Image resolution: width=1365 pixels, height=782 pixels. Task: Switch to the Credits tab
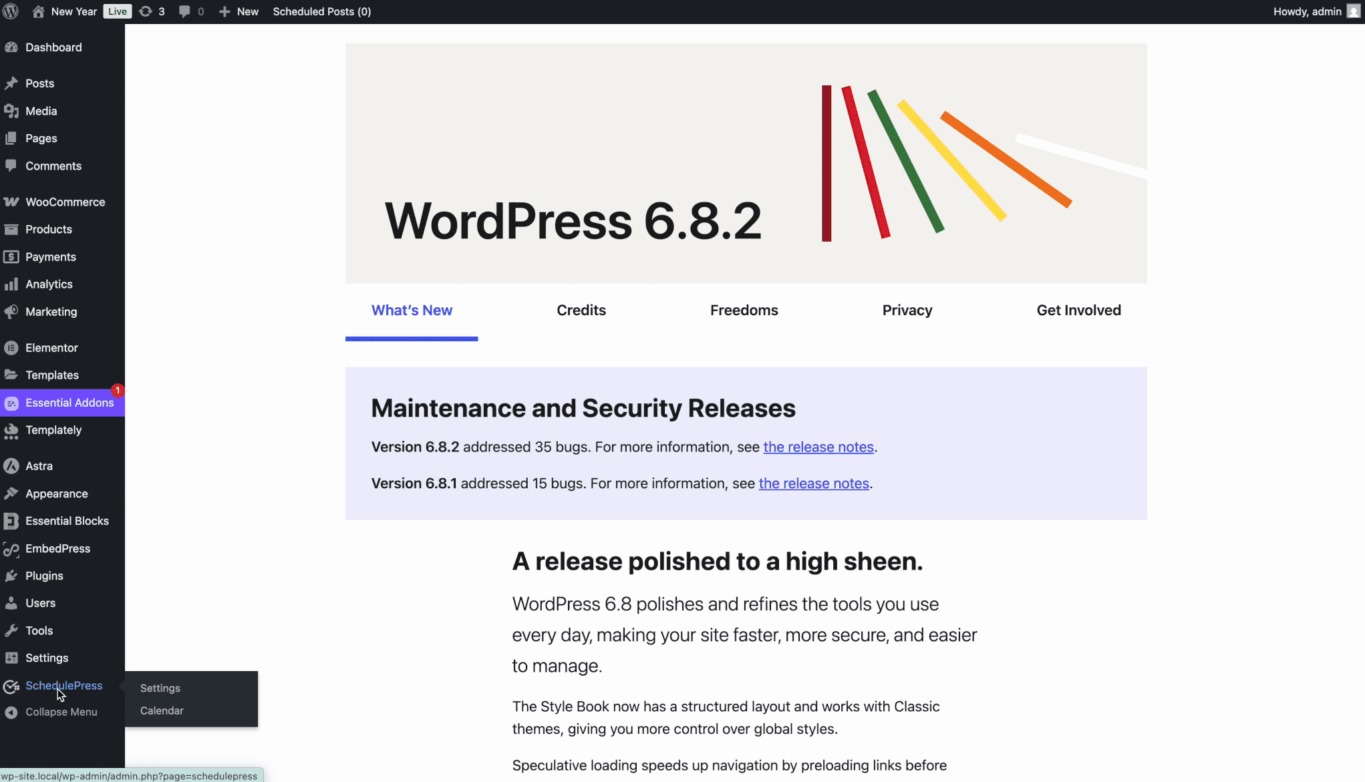pos(581,311)
